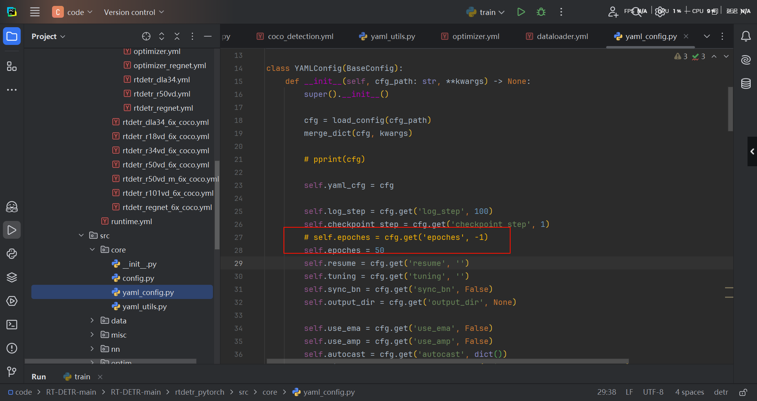This screenshot has width=757, height=401.
Task: Click rtdetr_pytorch breadcrumb
Action: pyautogui.click(x=200, y=392)
